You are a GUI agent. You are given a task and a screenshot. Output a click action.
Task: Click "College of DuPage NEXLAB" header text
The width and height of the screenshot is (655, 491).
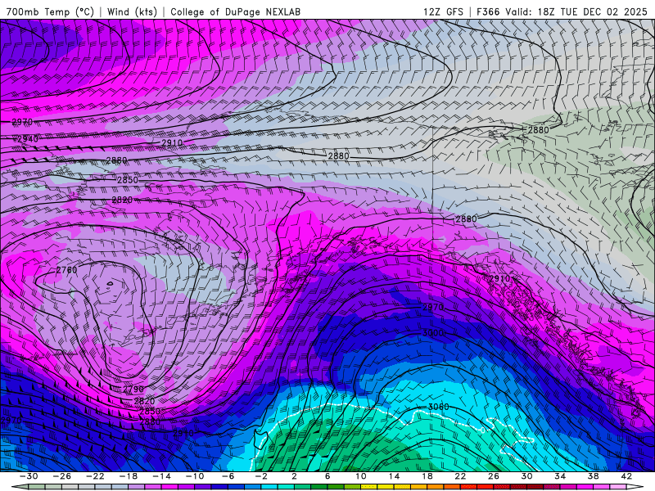235,11
